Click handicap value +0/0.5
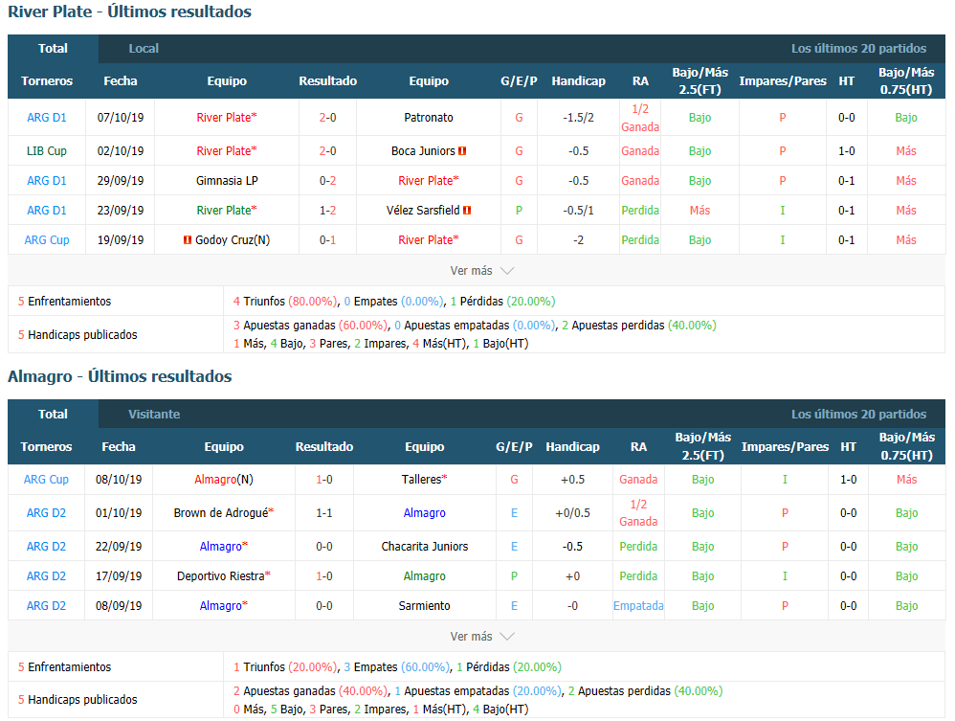Viewport: 955px width, 721px height. coord(572,513)
